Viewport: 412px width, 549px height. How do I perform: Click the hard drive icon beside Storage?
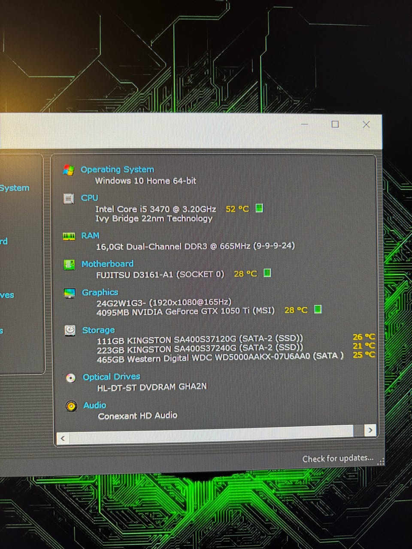[x=70, y=330]
